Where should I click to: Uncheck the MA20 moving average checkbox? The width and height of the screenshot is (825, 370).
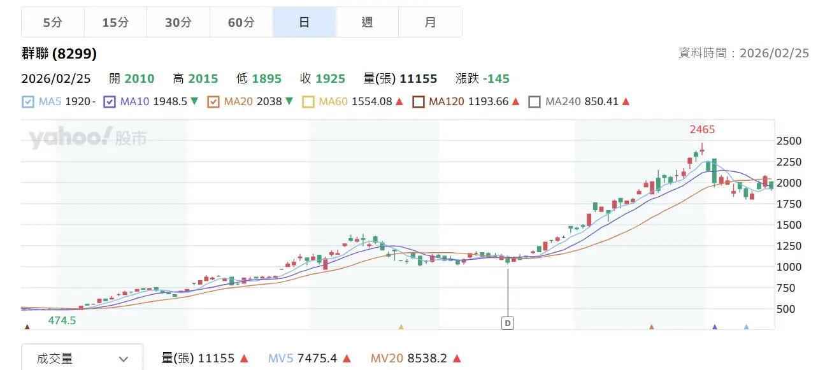(213, 101)
